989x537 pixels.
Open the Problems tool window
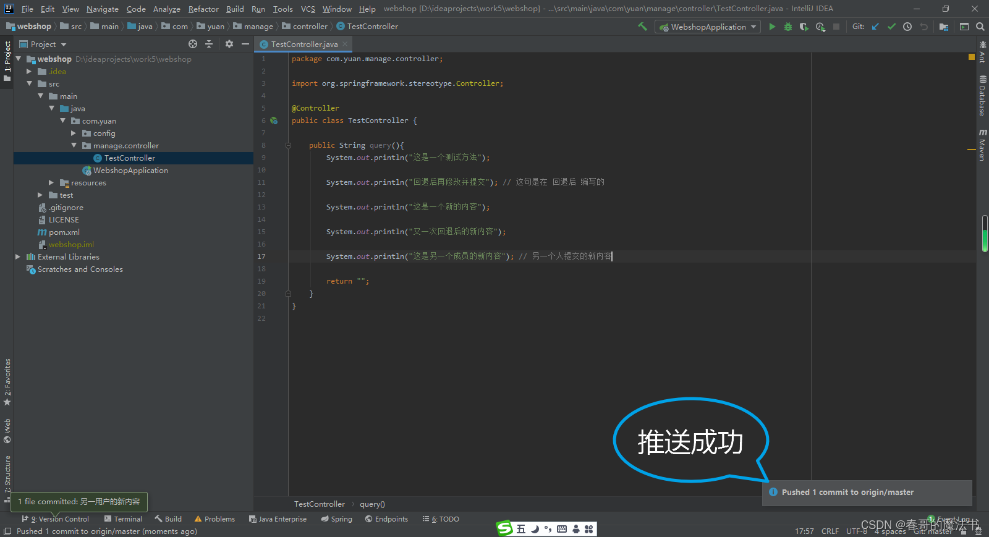point(214,519)
